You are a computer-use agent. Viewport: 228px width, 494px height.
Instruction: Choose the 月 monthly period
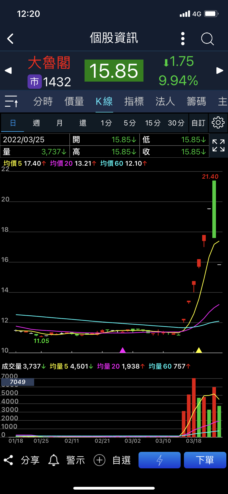point(59,123)
